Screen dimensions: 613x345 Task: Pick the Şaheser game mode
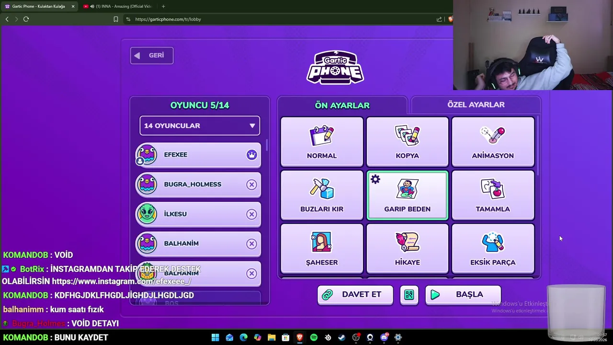point(322,248)
